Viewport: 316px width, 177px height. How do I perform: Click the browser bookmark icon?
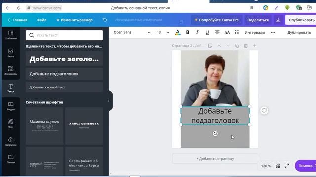252,8
